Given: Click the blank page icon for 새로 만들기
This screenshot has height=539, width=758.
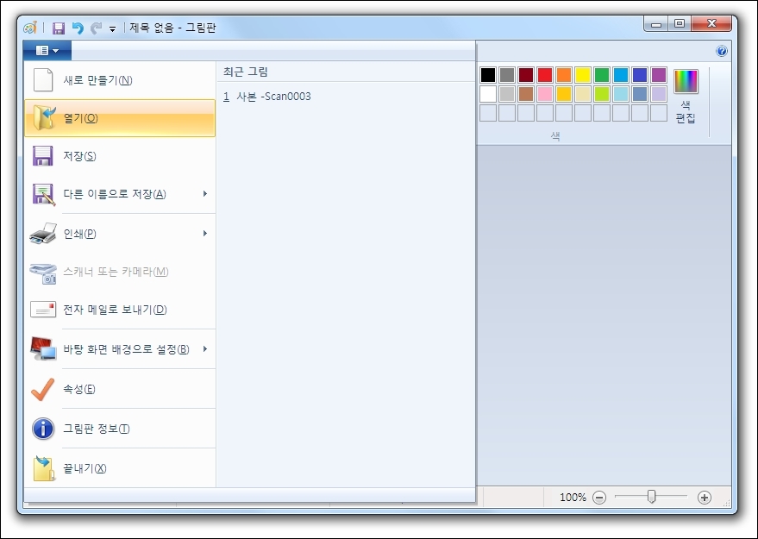Looking at the screenshot, I should point(43,79).
